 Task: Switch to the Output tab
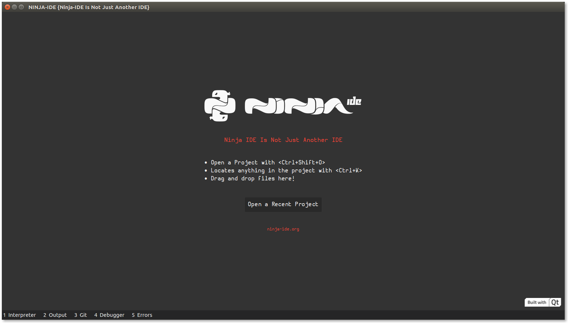(55, 315)
